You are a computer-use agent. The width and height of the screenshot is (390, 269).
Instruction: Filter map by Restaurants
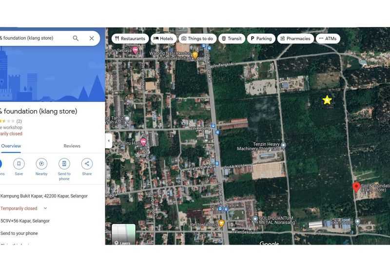[130, 38]
